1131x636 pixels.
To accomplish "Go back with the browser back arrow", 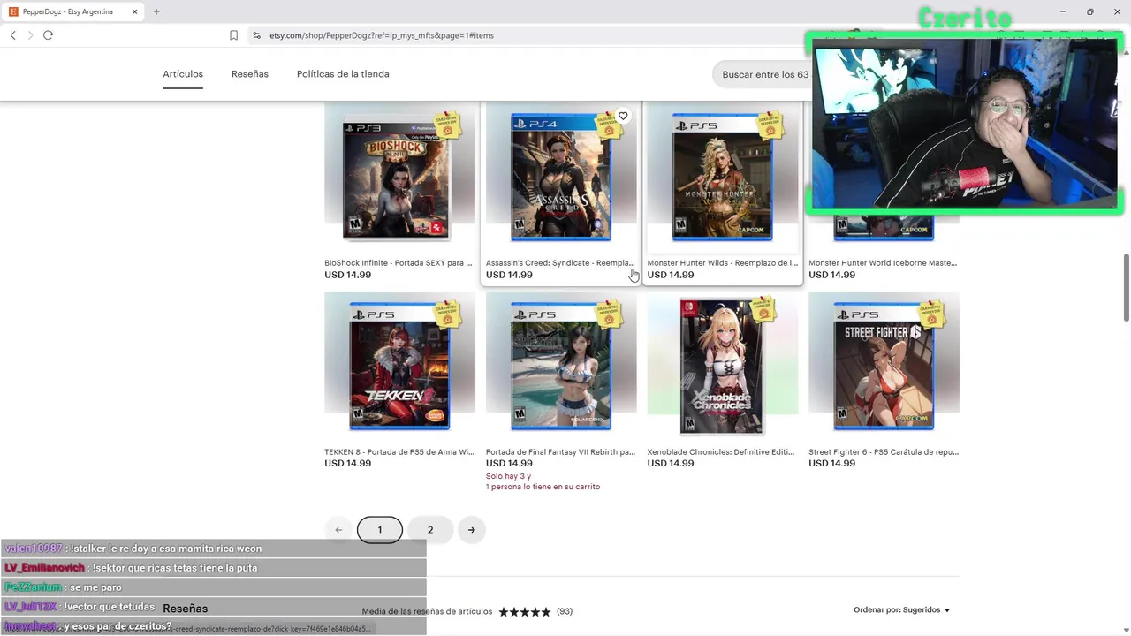I will tap(12, 35).
